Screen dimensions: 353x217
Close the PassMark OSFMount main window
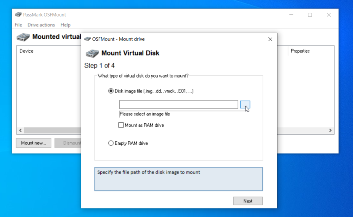click(329, 15)
